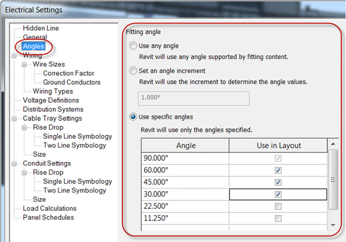This screenshot has height=242, width=346.
Task: Uncheck the 30.000° Use in Layout checkbox
Action: point(278,194)
